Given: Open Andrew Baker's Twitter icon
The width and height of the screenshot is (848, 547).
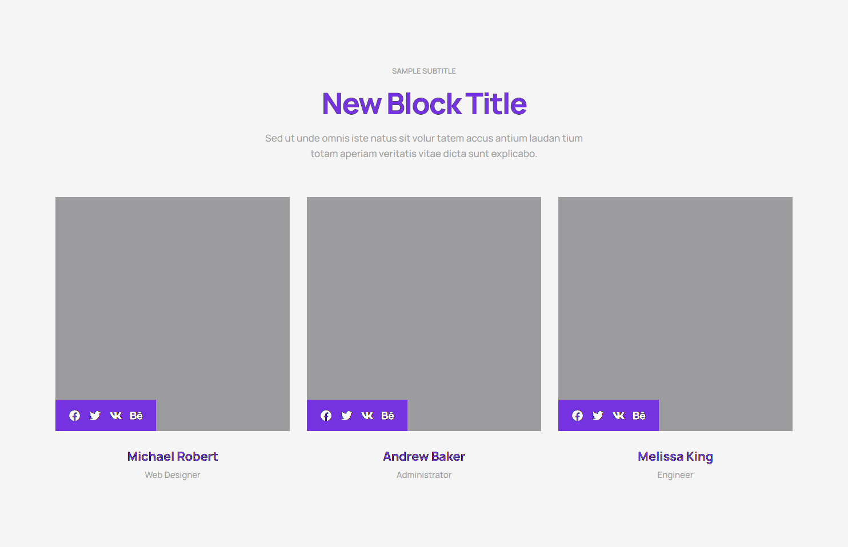Looking at the screenshot, I should (x=347, y=416).
